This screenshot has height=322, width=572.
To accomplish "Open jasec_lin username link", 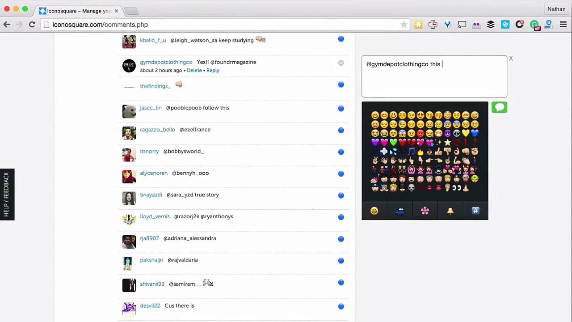I will 151,108.
